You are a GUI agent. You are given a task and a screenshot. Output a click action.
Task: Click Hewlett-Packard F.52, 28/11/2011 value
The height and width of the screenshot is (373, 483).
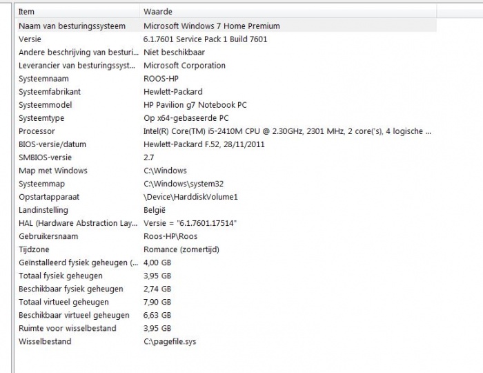(204, 144)
